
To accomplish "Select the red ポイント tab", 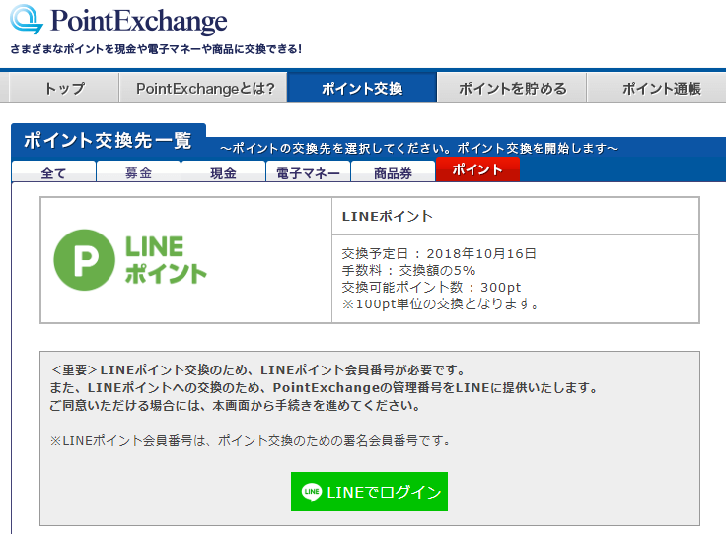I will point(477,169).
